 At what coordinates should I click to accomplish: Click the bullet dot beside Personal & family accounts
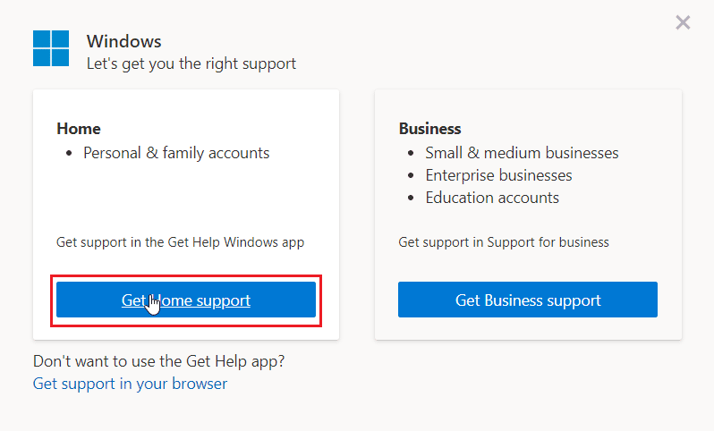click(69, 154)
